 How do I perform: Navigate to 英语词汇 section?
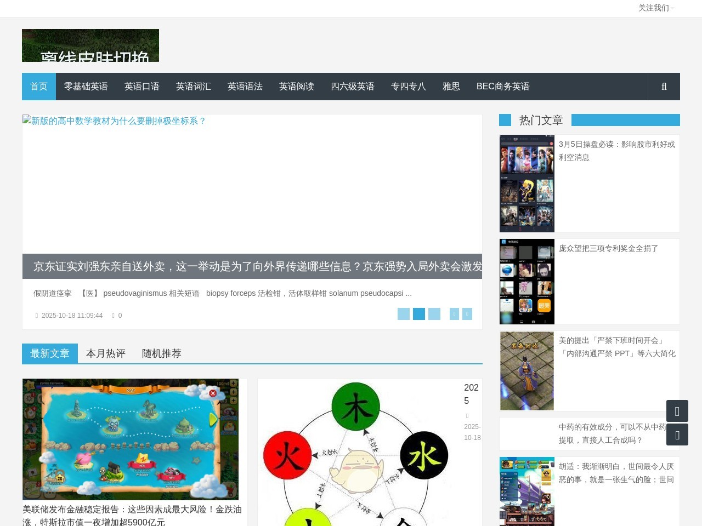(x=194, y=87)
